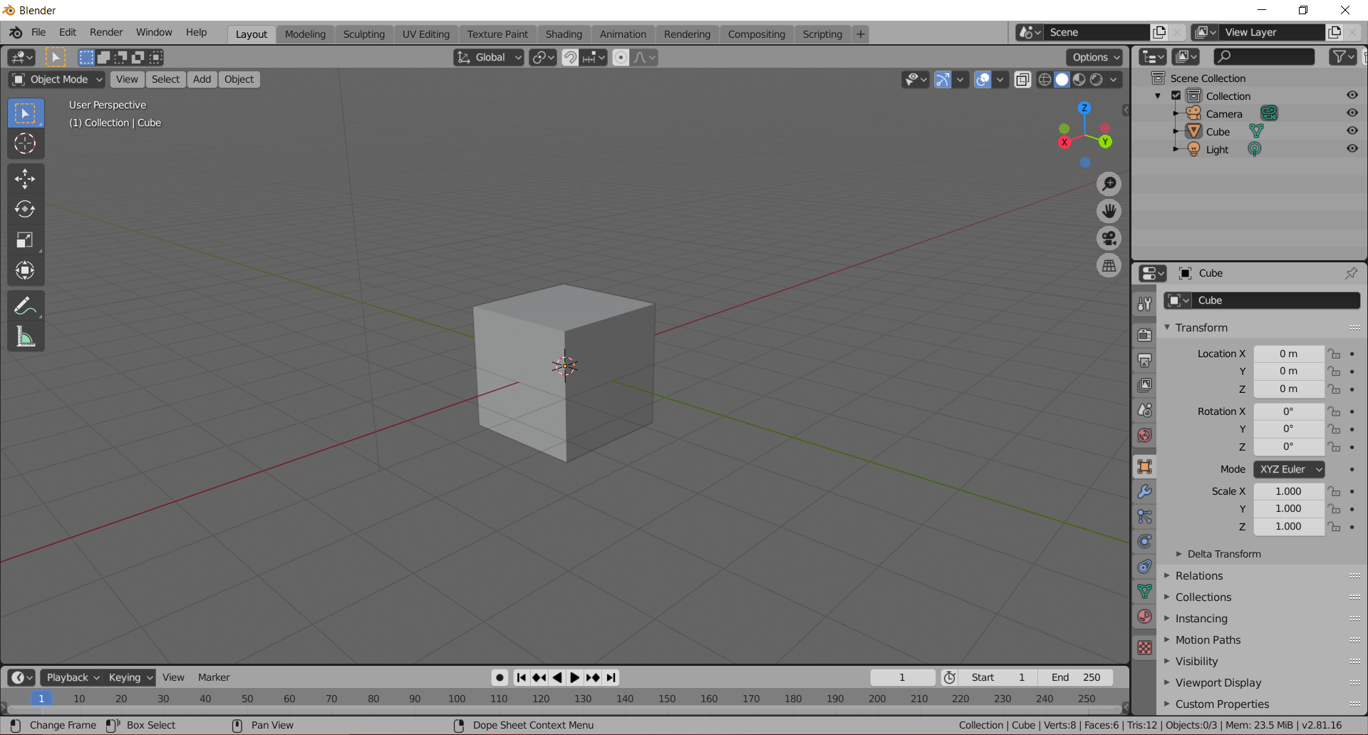Expand the Delta Transform section
Screen dimensions: 1368x735
click(1225, 554)
